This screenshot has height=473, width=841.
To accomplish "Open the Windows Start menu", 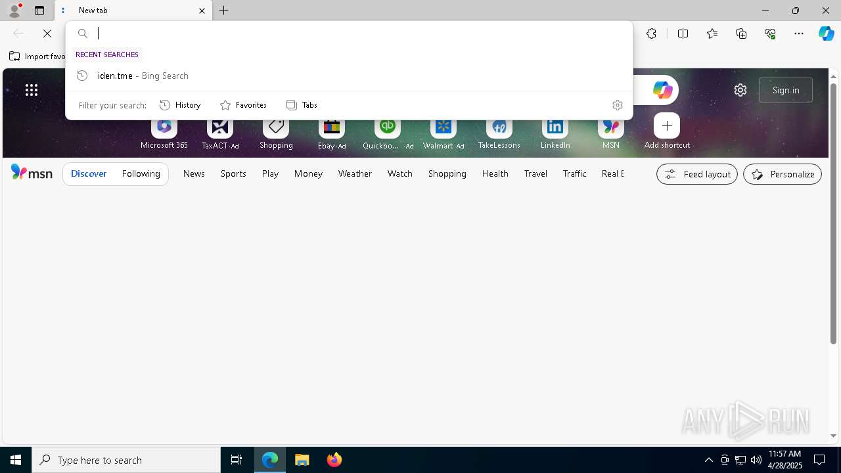I will click(16, 460).
